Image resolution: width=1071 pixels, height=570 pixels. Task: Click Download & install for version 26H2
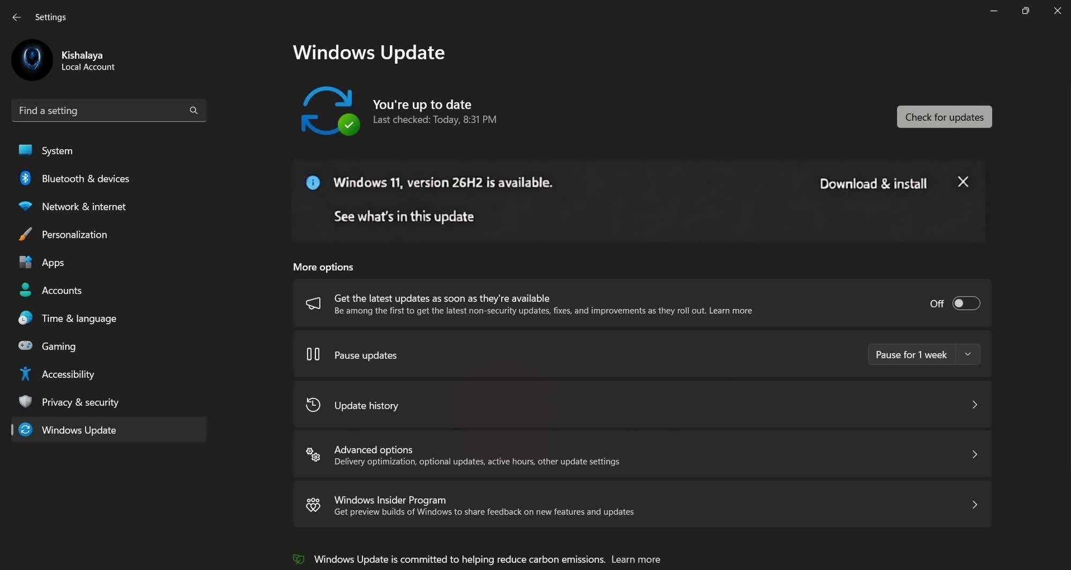(873, 184)
